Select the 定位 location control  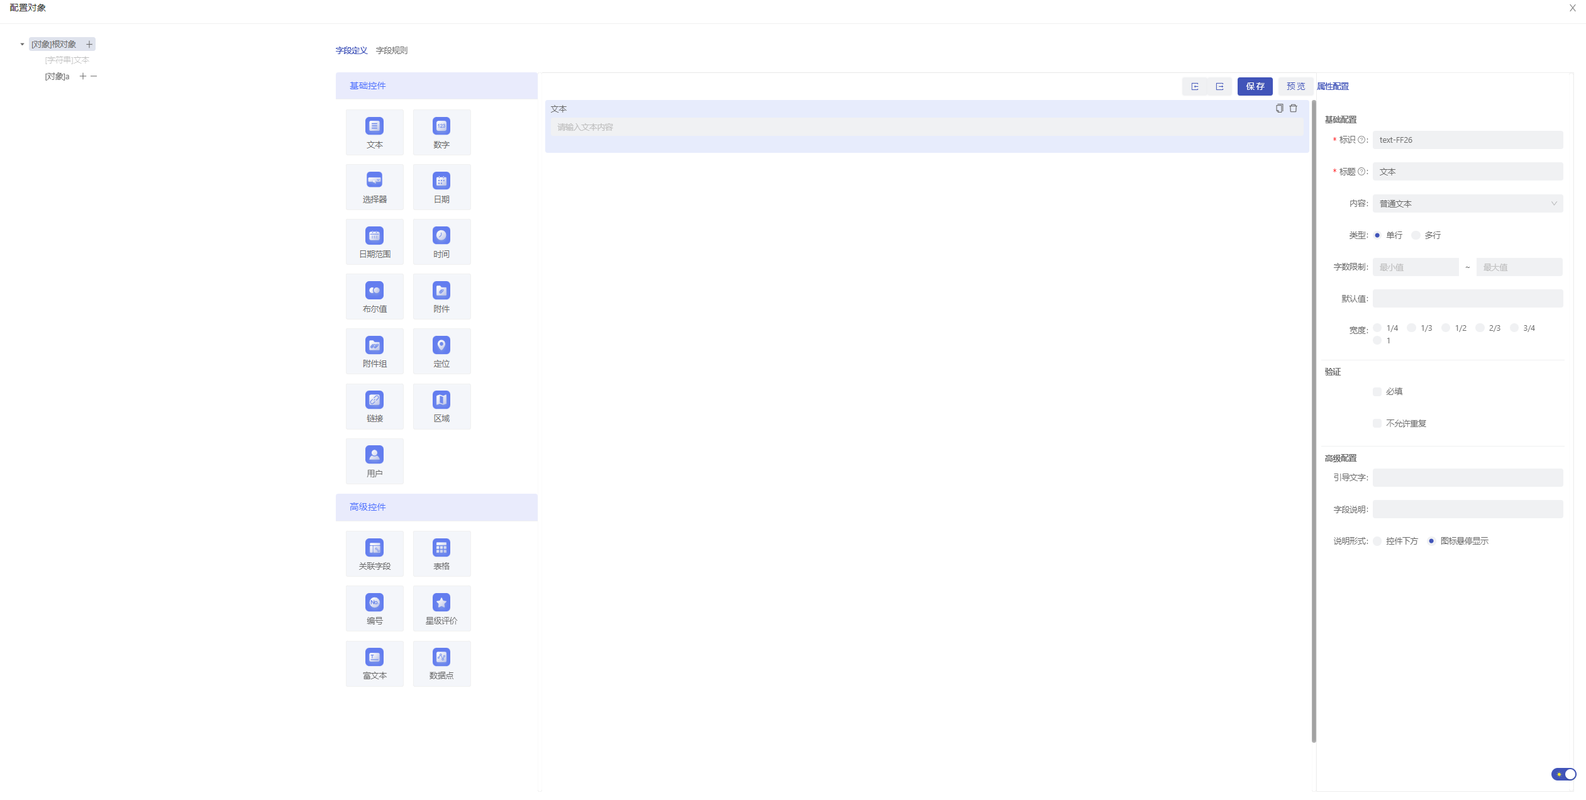pos(441,351)
